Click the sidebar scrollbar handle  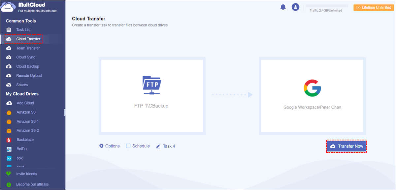tap(64, 113)
